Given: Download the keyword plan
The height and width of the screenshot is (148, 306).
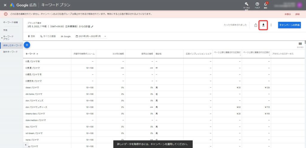Looking at the screenshot, I should click(x=263, y=25).
